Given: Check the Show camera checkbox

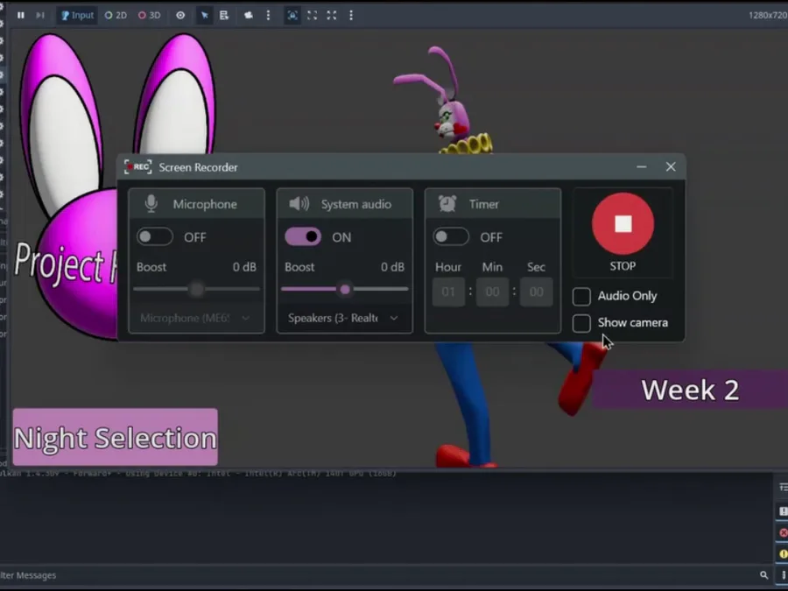Looking at the screenshot, I should (581, 323).
